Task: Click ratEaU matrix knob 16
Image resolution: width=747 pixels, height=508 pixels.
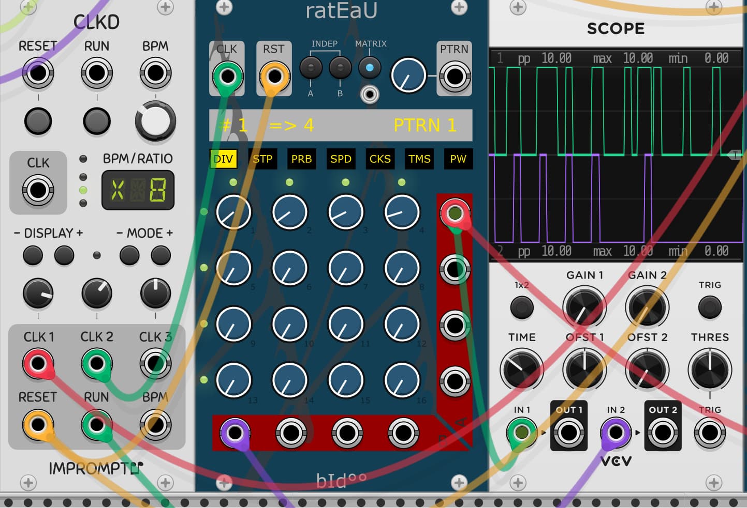Action: [x=402, y=380]
